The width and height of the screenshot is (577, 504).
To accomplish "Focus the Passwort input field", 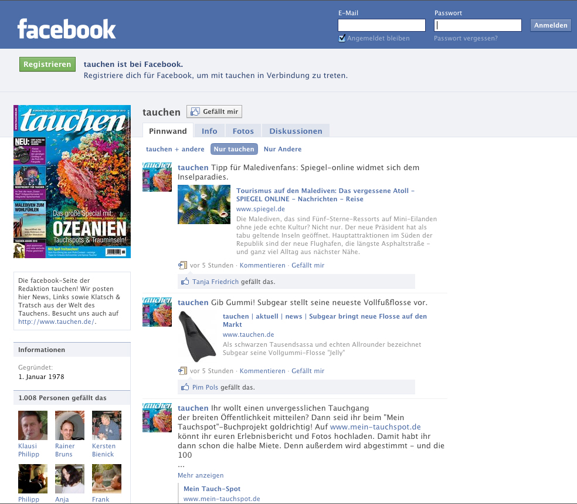I will [x=478, y=25].
